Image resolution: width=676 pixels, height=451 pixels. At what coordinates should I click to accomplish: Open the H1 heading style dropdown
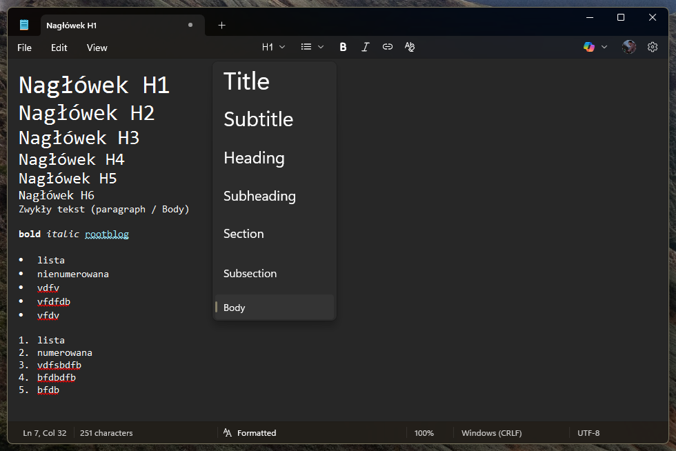tap(273, 47)
